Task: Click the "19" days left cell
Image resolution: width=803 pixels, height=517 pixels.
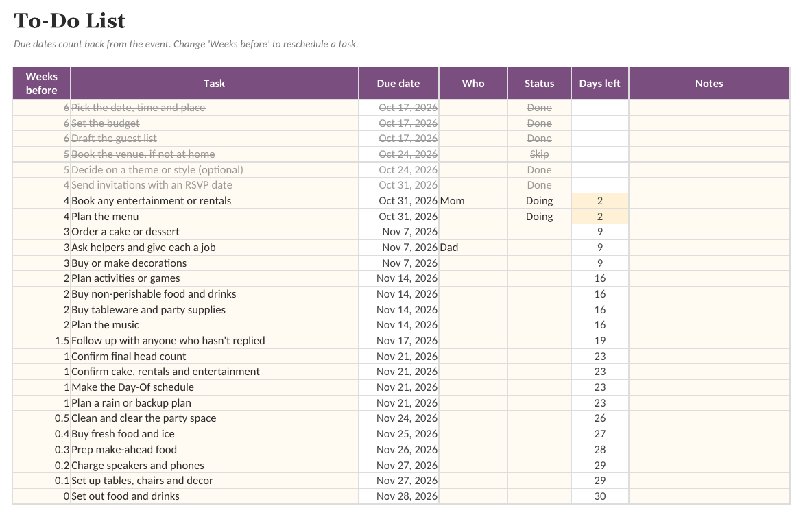Action: (600, 341)
